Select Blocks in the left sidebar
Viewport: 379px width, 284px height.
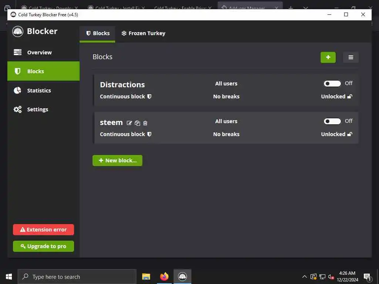coord(44,71)
